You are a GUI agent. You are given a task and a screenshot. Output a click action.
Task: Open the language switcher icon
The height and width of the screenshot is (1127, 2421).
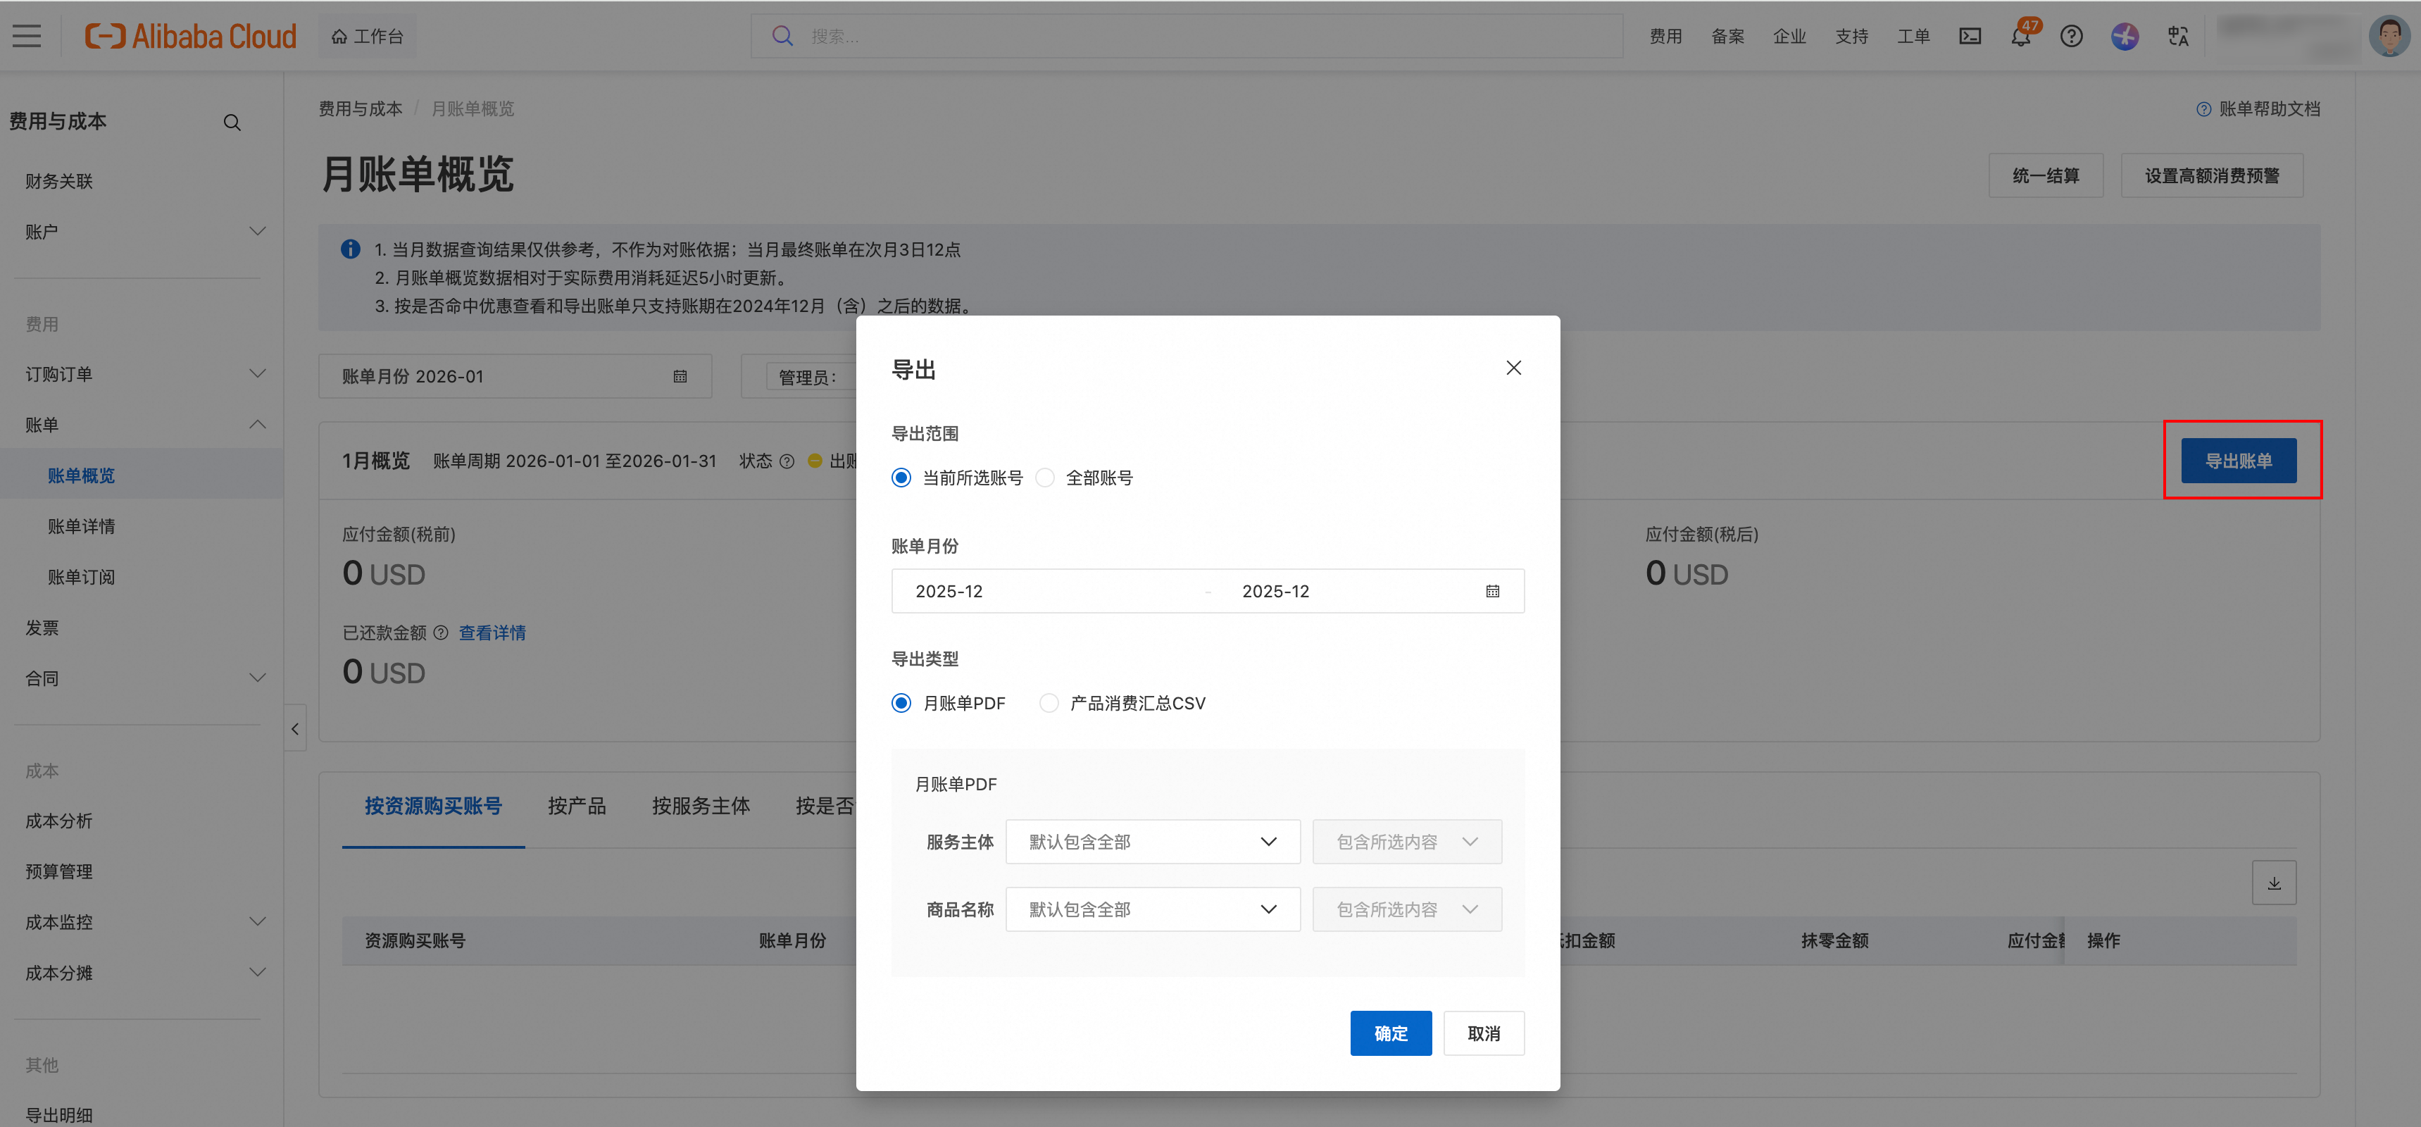click(2177, 37)
